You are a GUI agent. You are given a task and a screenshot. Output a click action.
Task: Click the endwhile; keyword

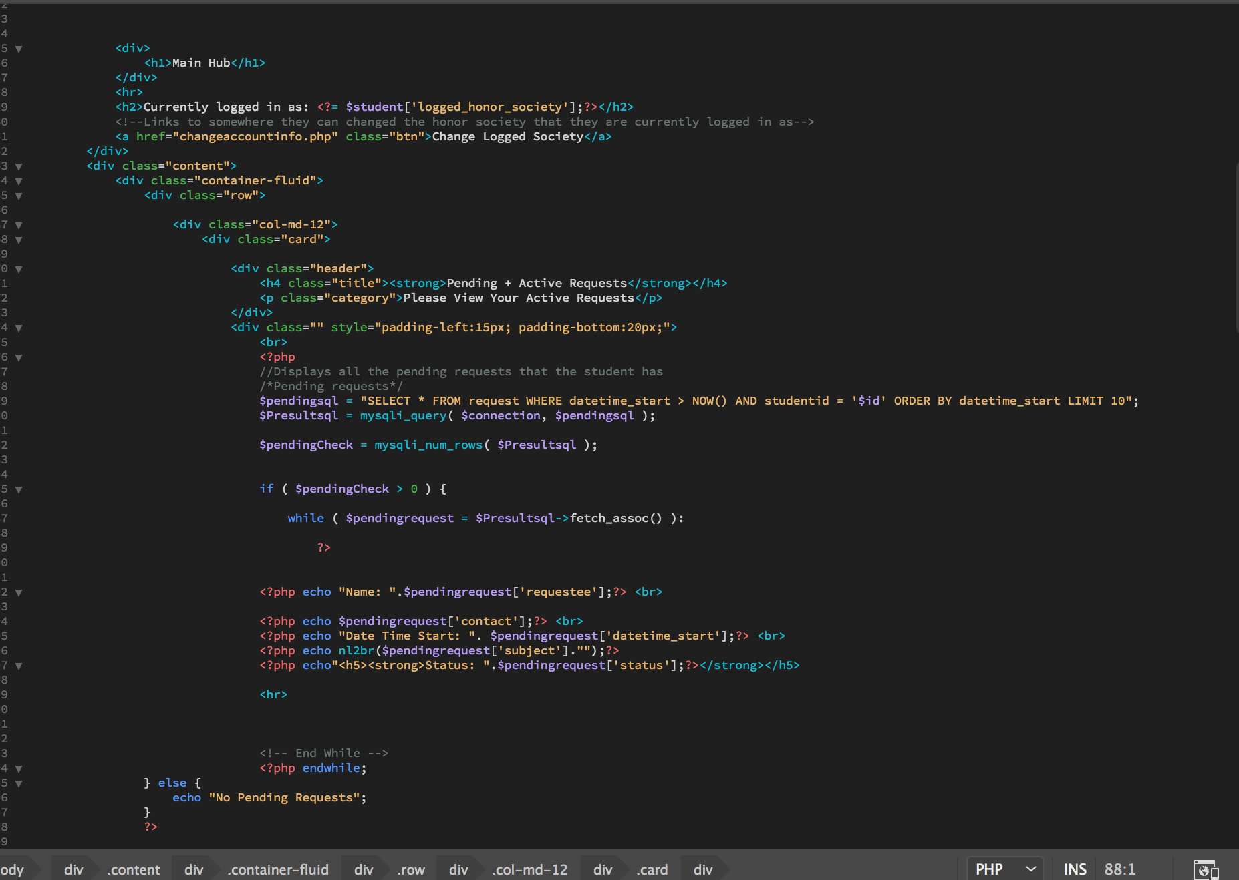(334, 768)
